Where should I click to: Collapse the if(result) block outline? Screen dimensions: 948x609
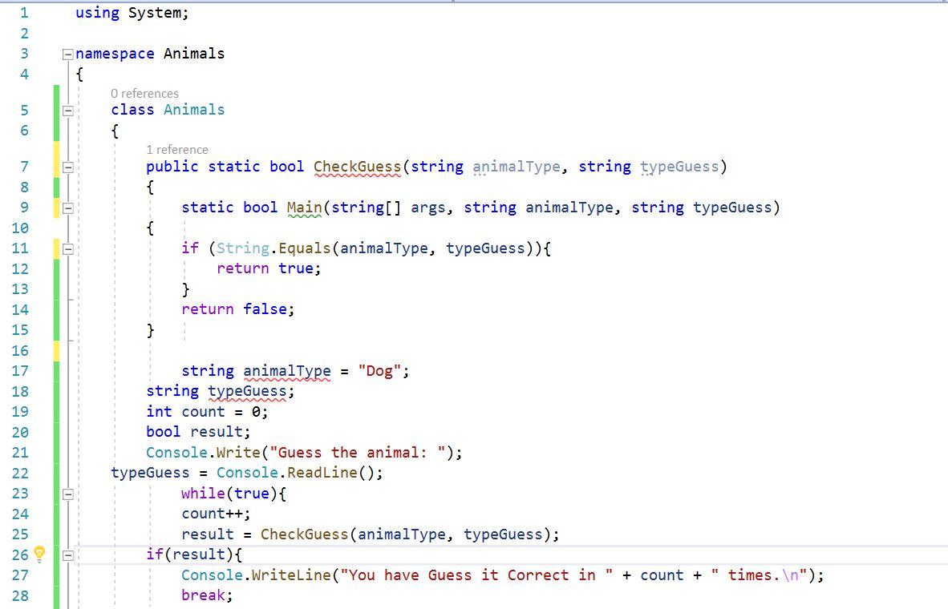(x=67, y=555)
